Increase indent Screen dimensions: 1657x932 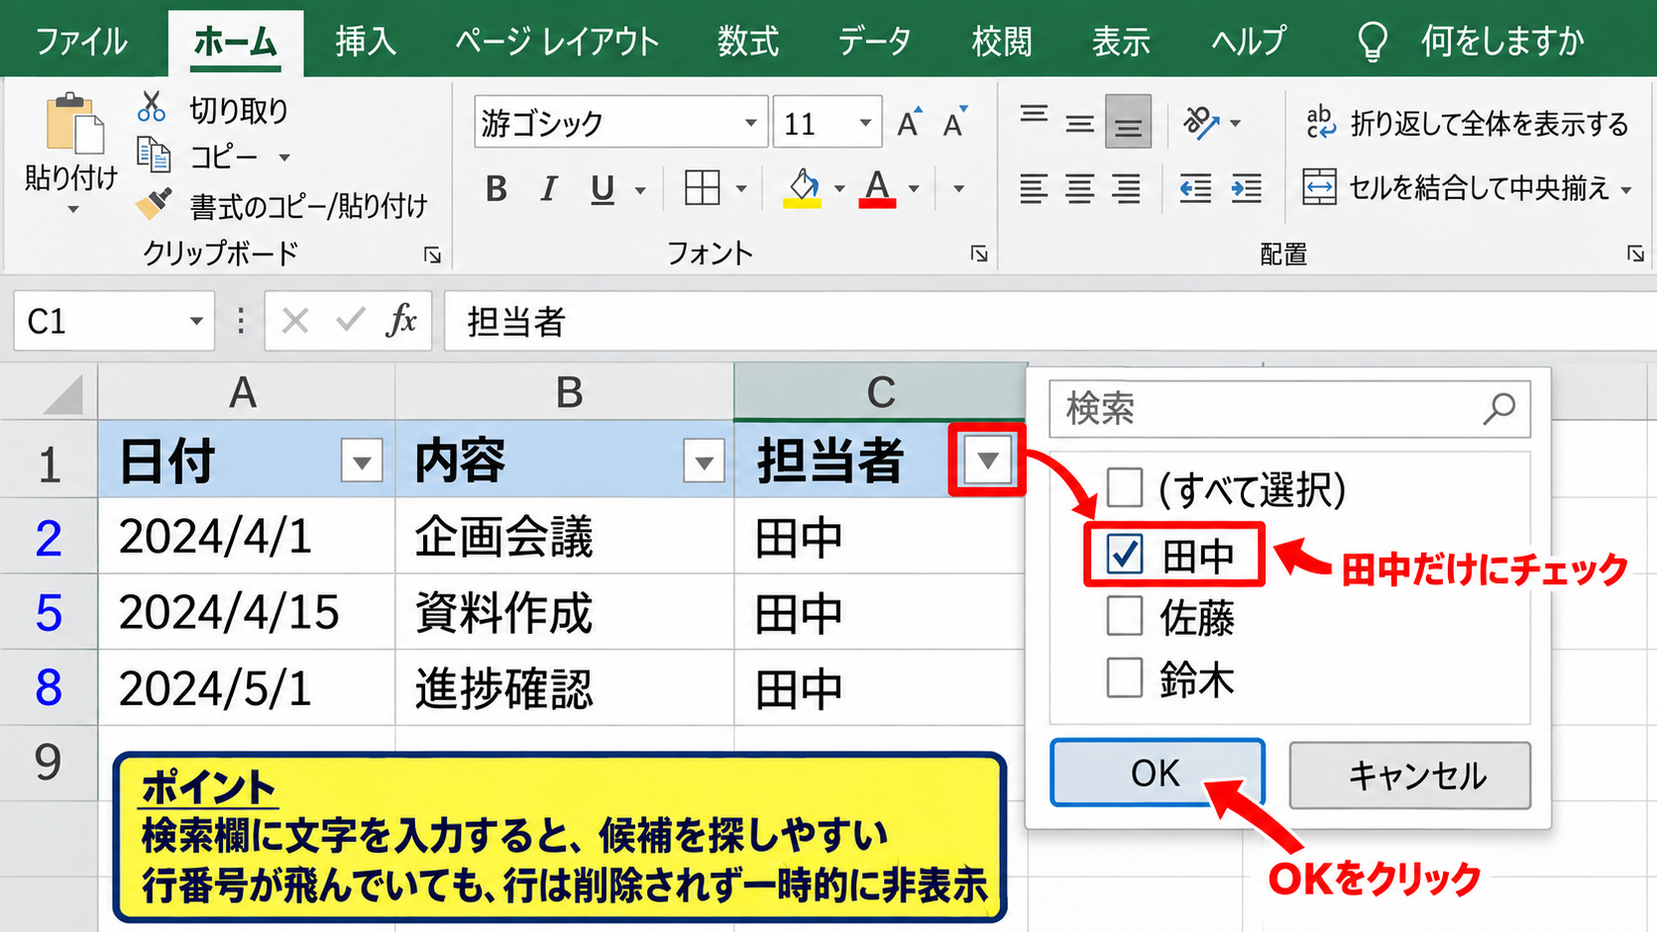[x=1246, y=187]
